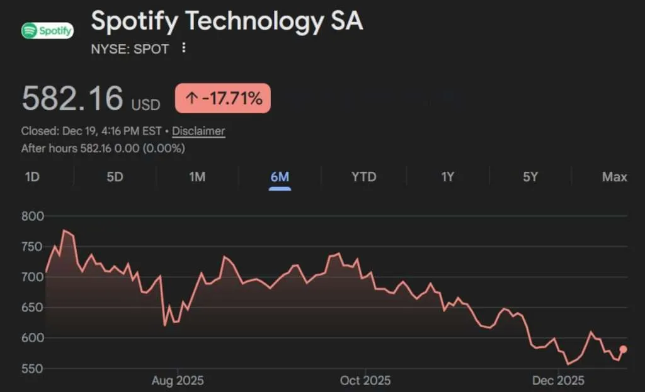This screenshot has height=392, width=645.
Task: Switch to the 1D time range
Action: [32, 177]
